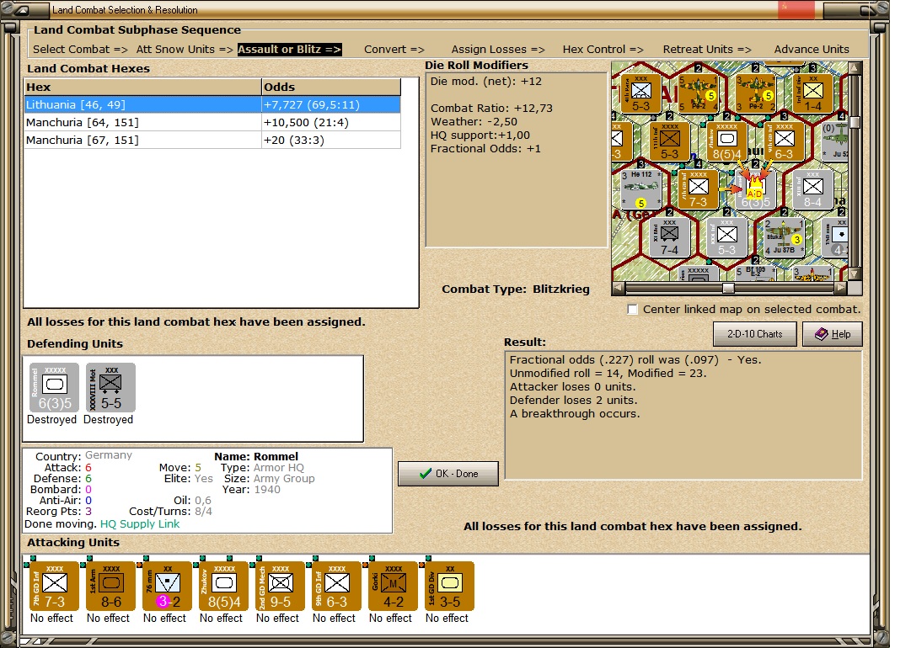Click the map's vertical scrollbar down arrow
Image resolution: width=911 pixels, height=648 pixels.
855,274
